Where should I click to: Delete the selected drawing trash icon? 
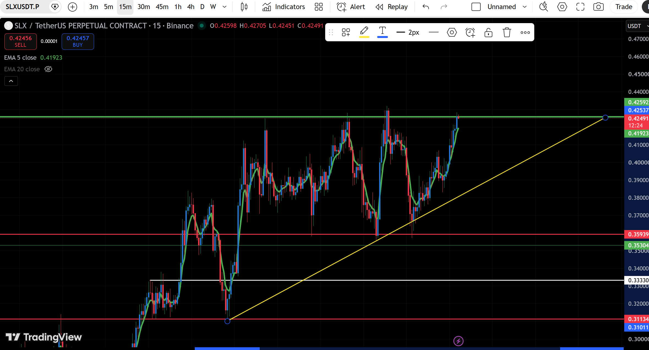click(507, 32)
